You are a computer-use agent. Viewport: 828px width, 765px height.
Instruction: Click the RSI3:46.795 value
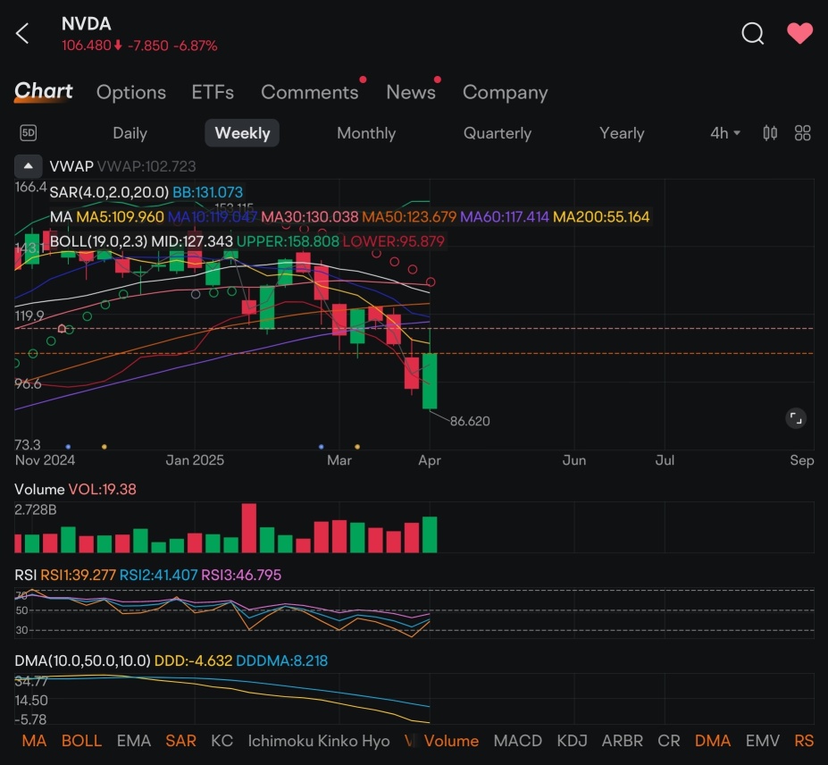(241, 575)
